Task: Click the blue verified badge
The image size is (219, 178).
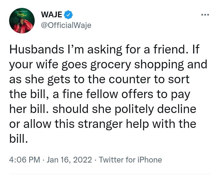Action: pyautogui.click(x=69, y=14)
